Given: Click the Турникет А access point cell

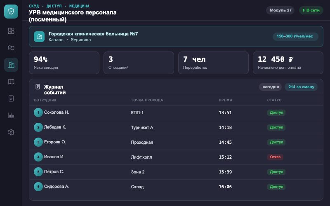Looking at the screenshot, I should pyautogui.click(x=142, y=127).
